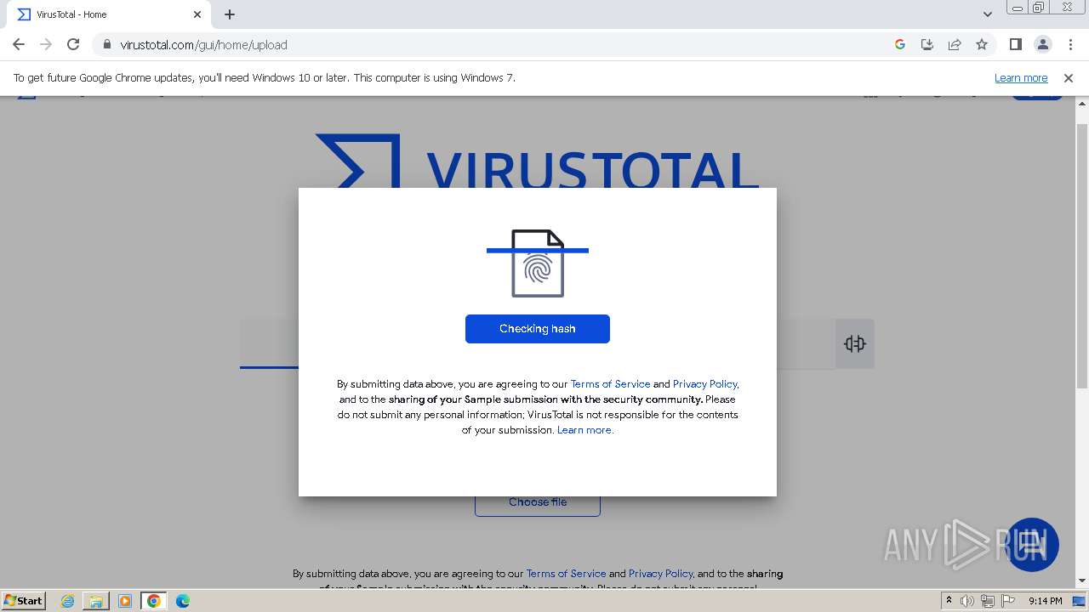Open the Action Center flag icon
The height and width of the screenshot is (612, 1089).
pos(1008,601)
